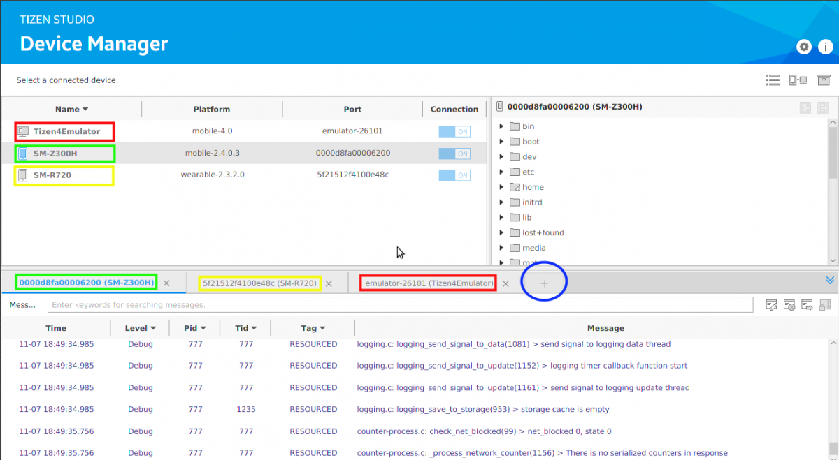Click the log message search field
839x460 pixels.
(x=400, y=305)
